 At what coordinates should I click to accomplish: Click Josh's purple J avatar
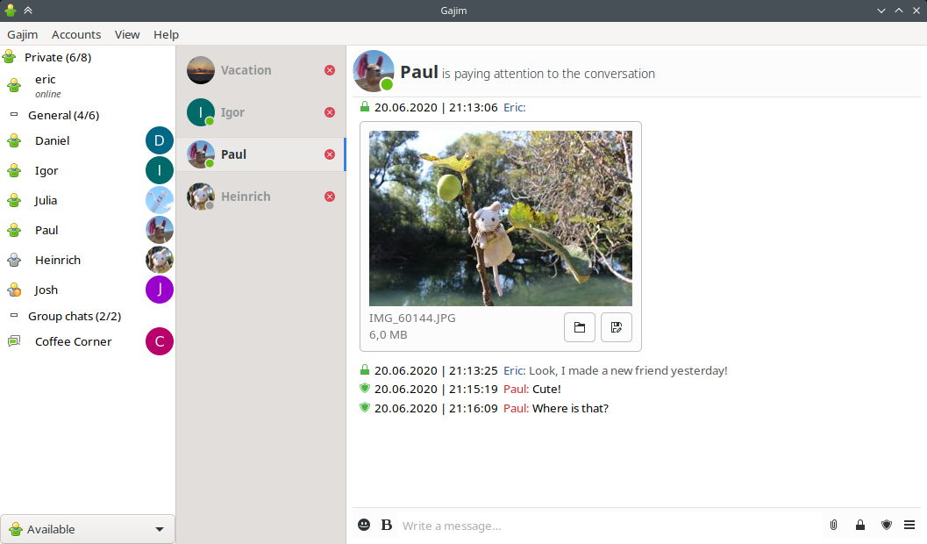160,290
